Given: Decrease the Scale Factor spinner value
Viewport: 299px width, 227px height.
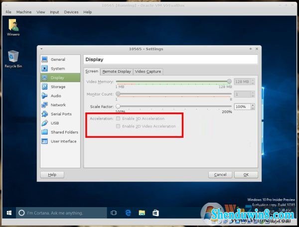Looking at the screenshot, I should click(x=253, y=108).
